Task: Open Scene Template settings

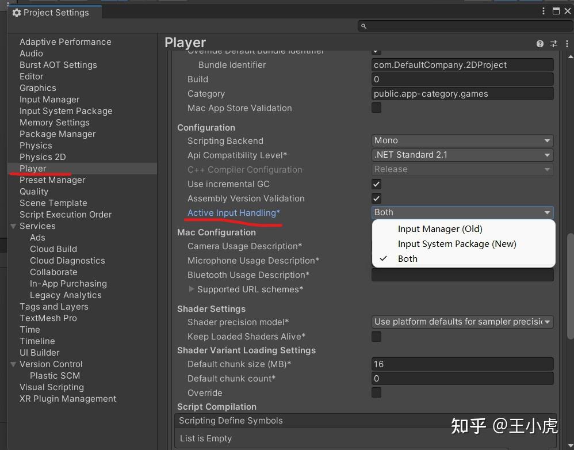Action: (x=53, y=203)
